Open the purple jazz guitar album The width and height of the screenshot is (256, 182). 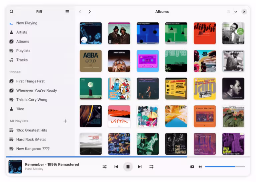coord(233,144)
